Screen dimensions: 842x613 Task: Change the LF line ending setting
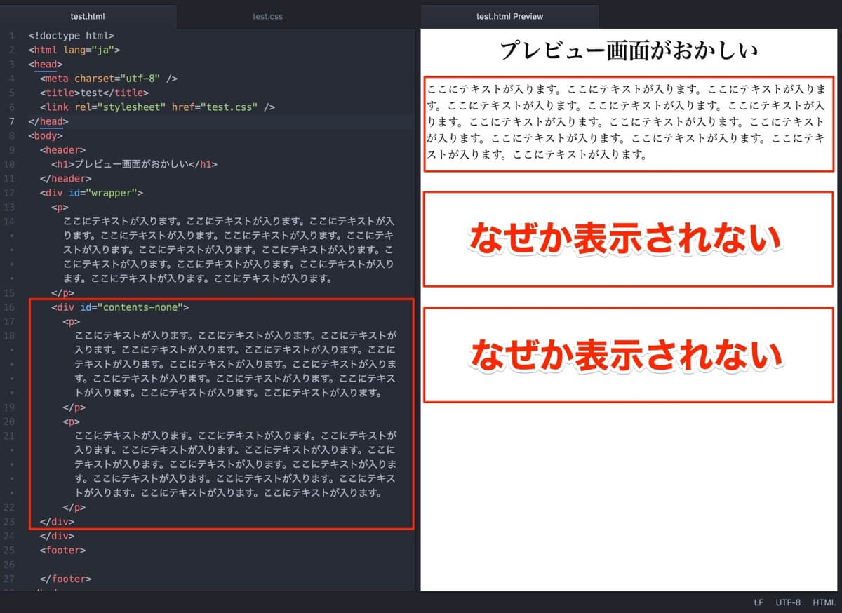pyautogui.click(x=759, y=602)
